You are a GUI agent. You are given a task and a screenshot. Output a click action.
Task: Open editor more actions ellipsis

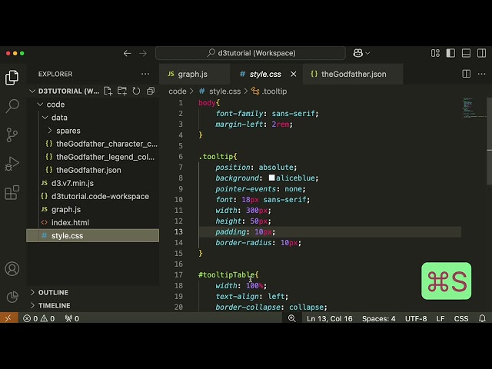[x=481, y=74]
